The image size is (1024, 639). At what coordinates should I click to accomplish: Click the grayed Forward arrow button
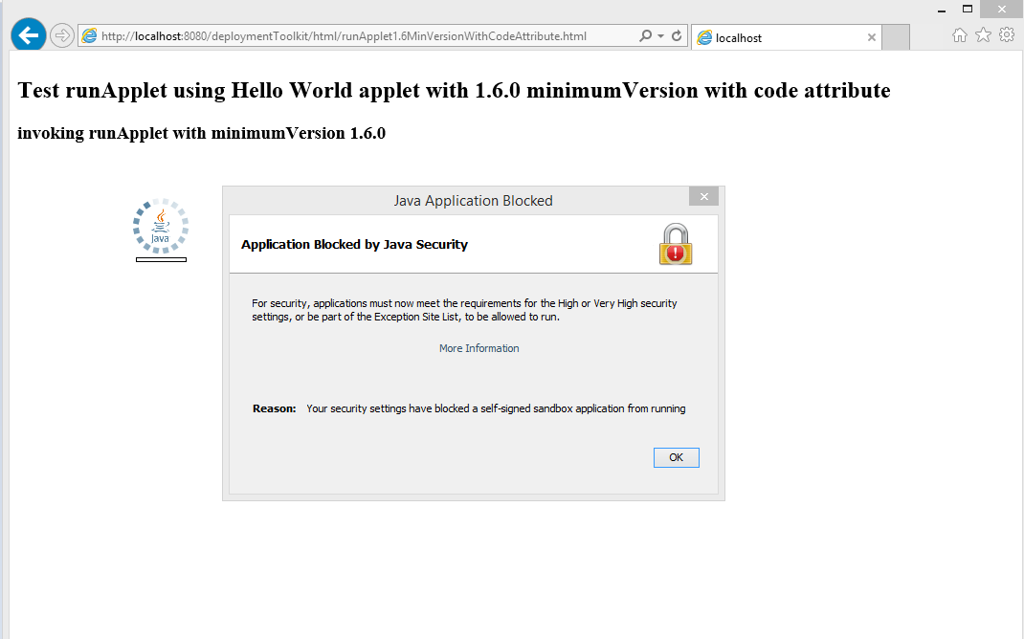coord(61,36)
